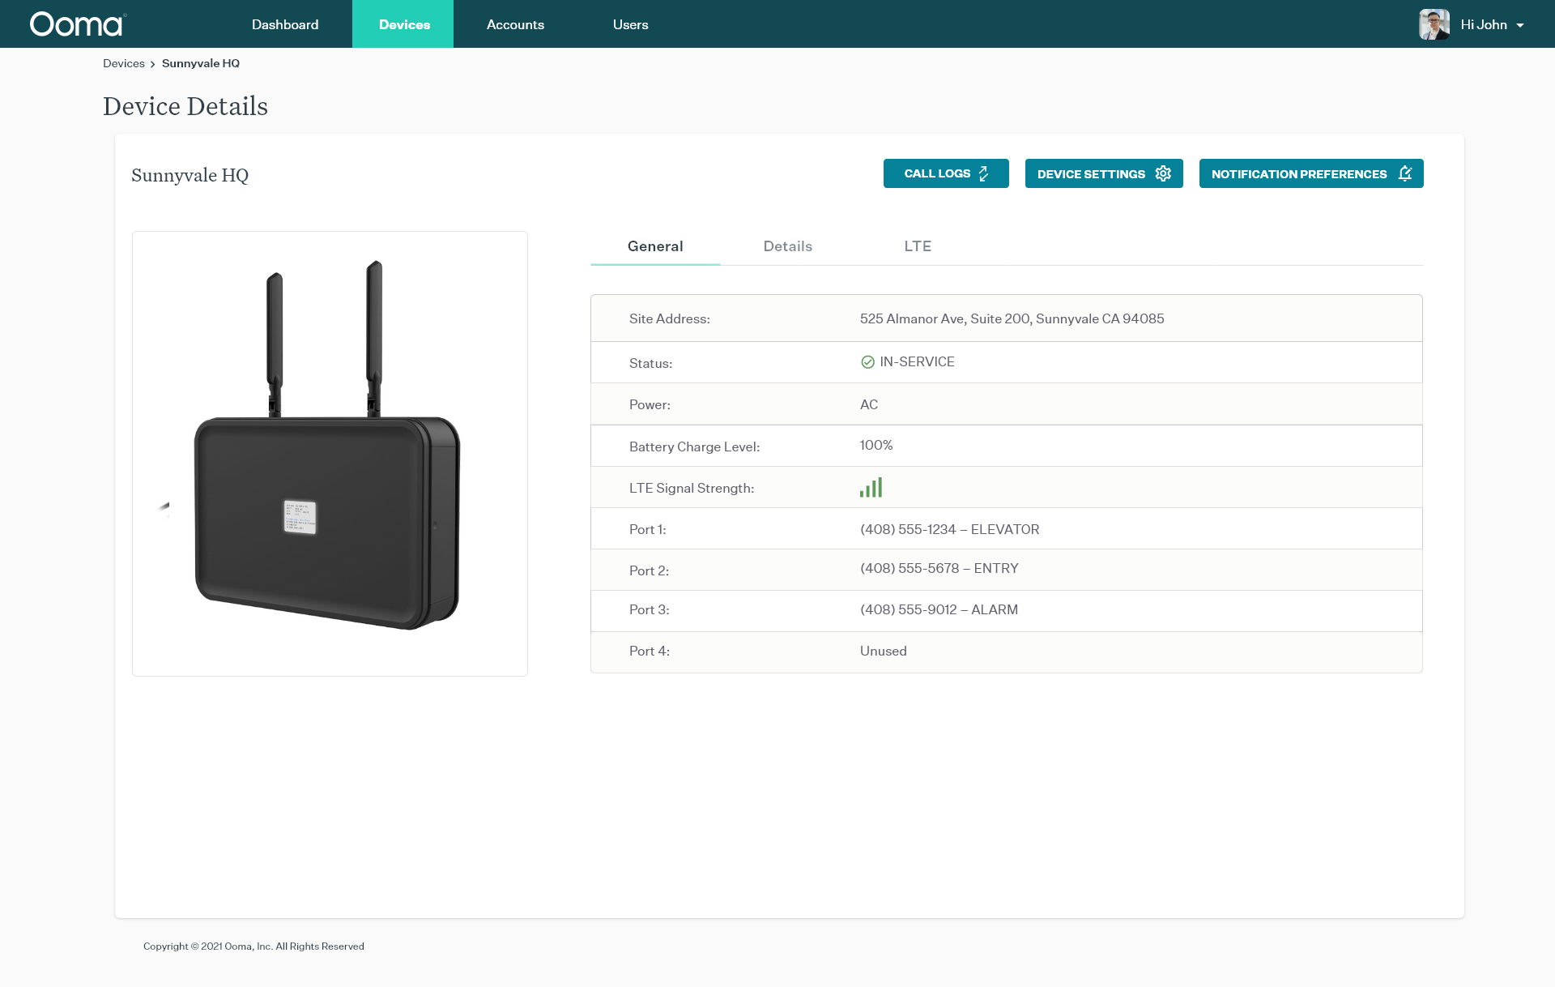Switch to the LTE tab
This screenshot has width=1555, height=987.
[917, 246]
